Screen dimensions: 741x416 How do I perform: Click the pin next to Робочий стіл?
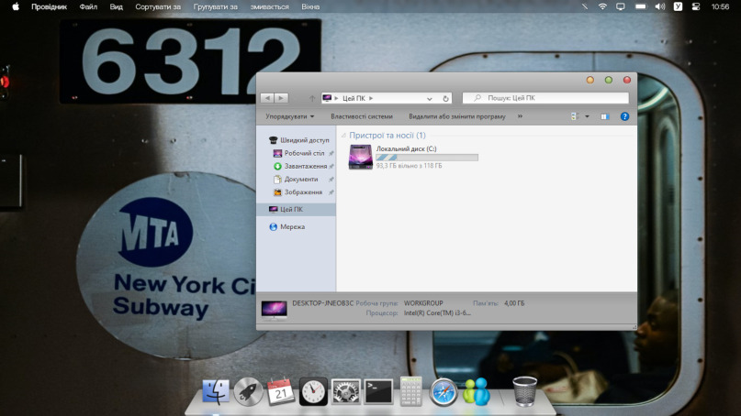click(x=331, y=153)
